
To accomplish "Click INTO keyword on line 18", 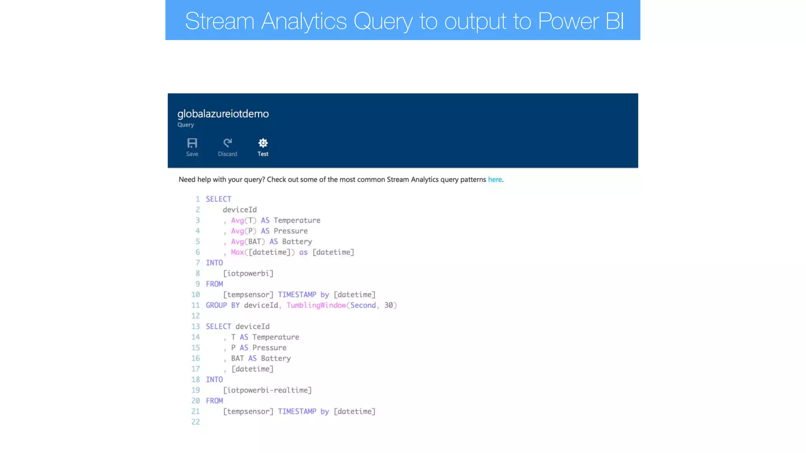I will tap(214, 379).
